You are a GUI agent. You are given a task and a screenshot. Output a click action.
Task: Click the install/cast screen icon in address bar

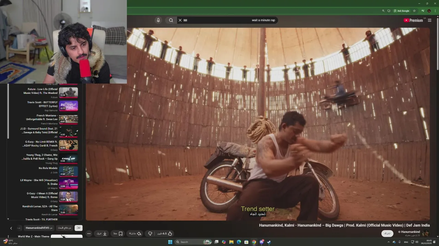point(389,11)
